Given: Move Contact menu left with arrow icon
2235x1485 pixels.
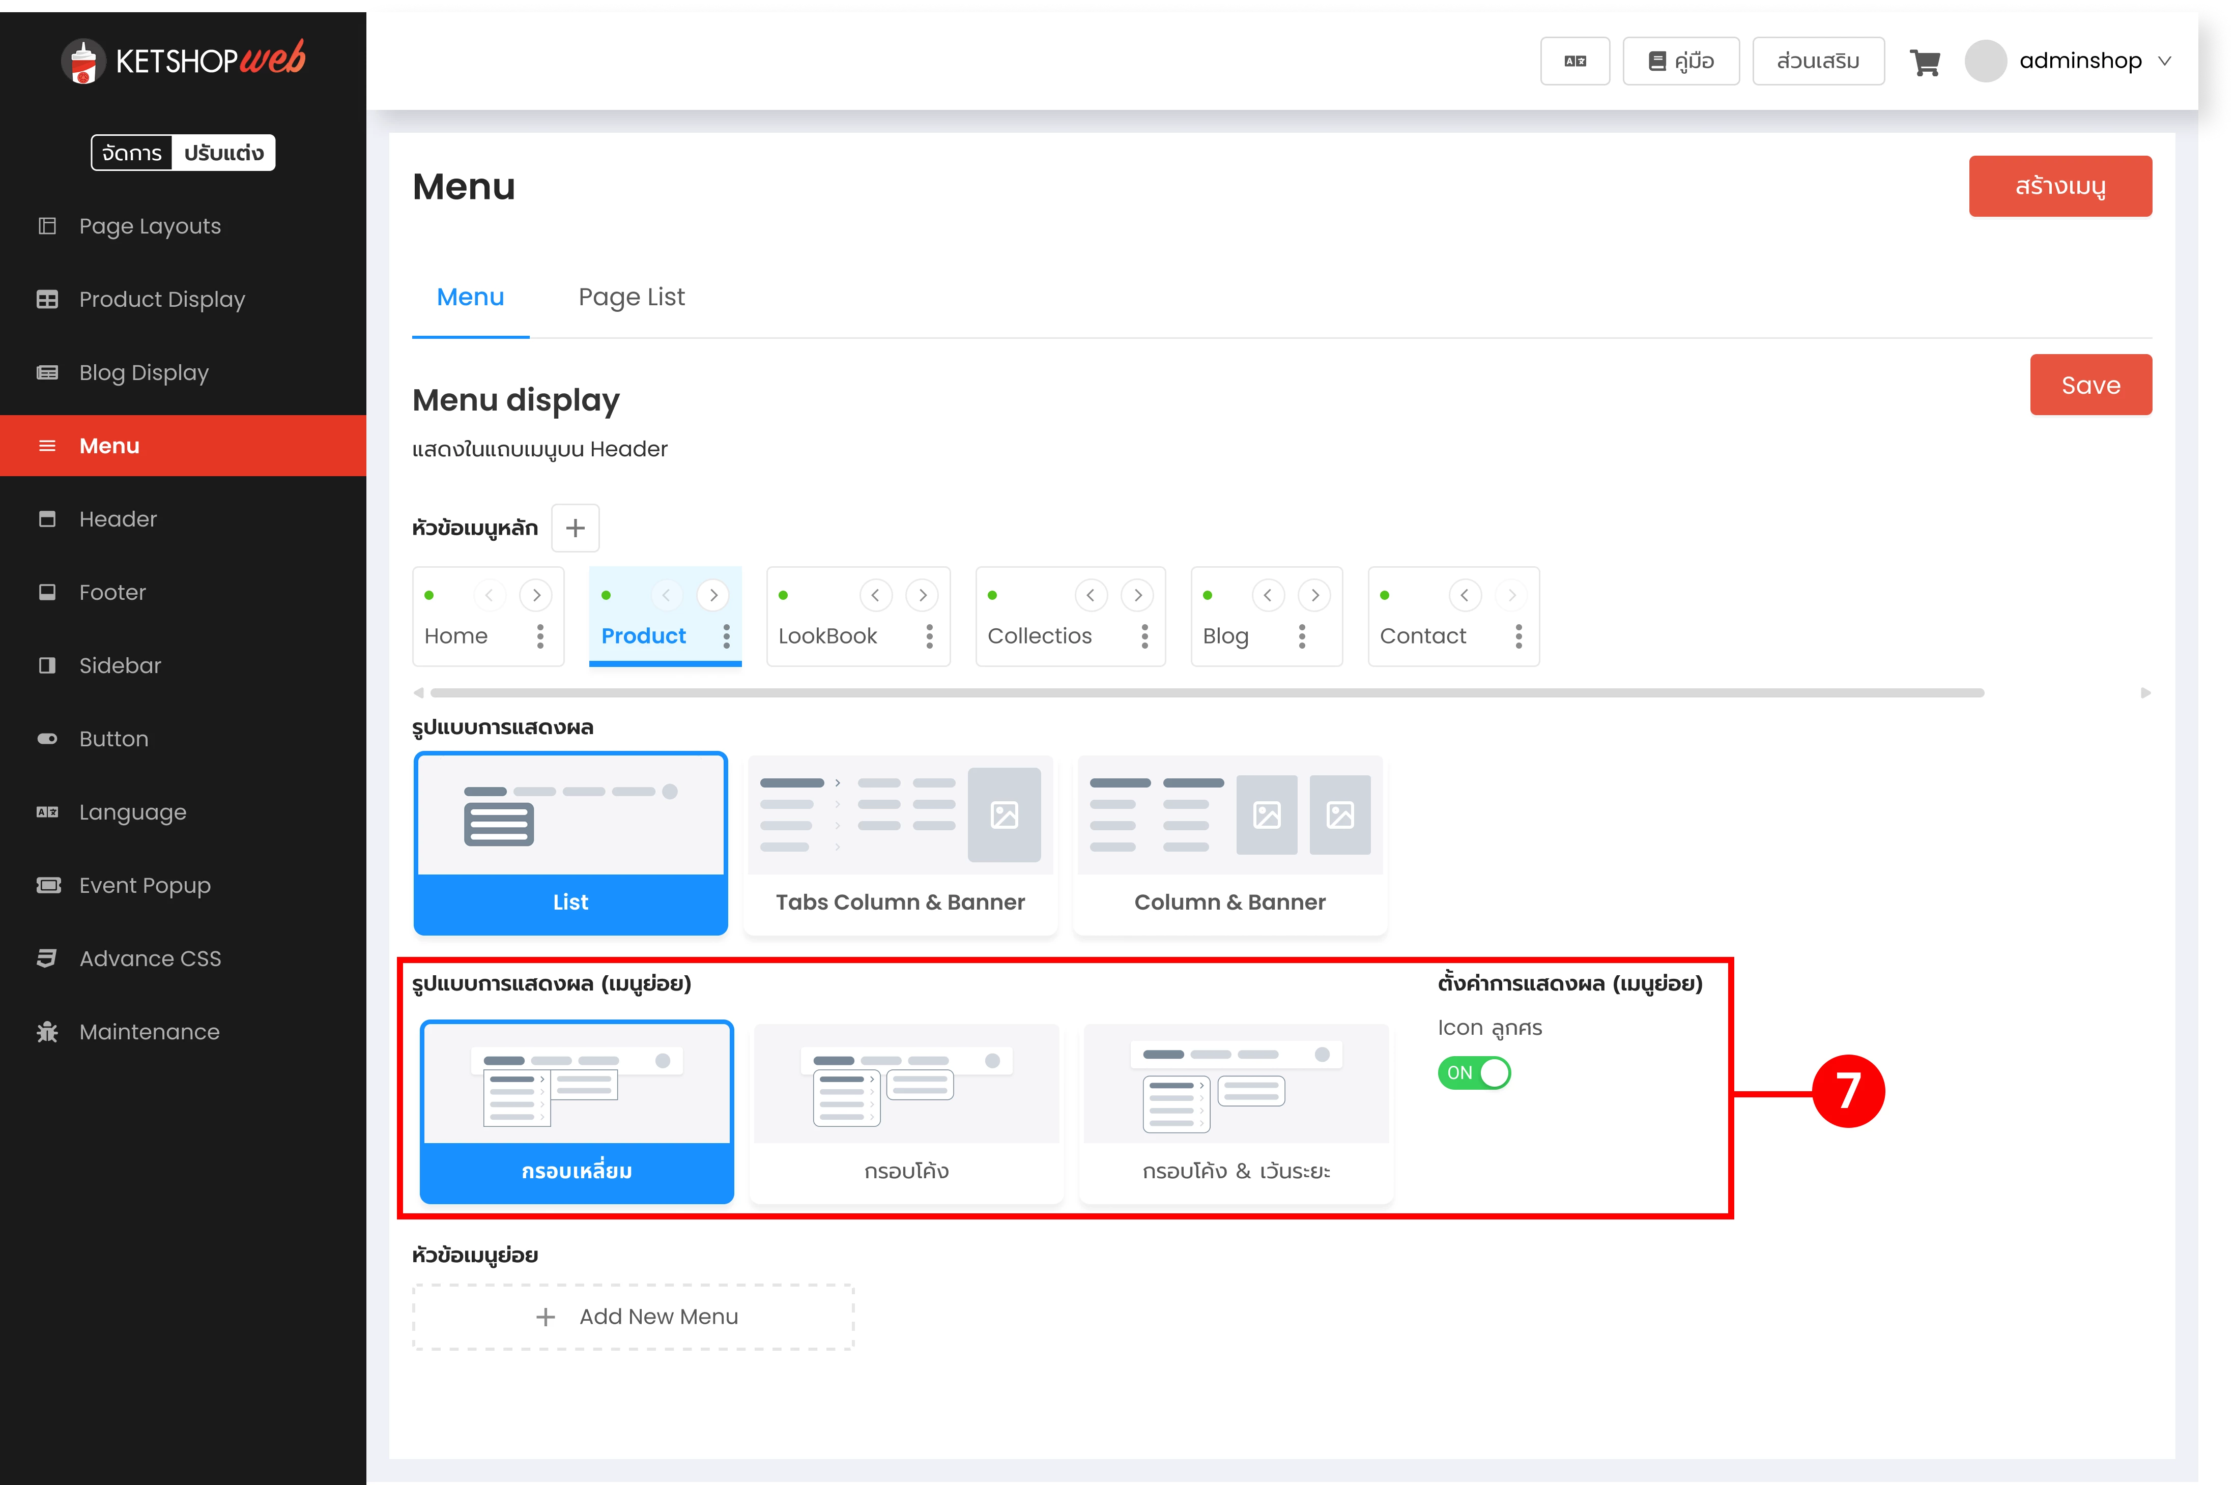Looking at the screenshot, I should pyautogui.click(x=1464, y=596).
